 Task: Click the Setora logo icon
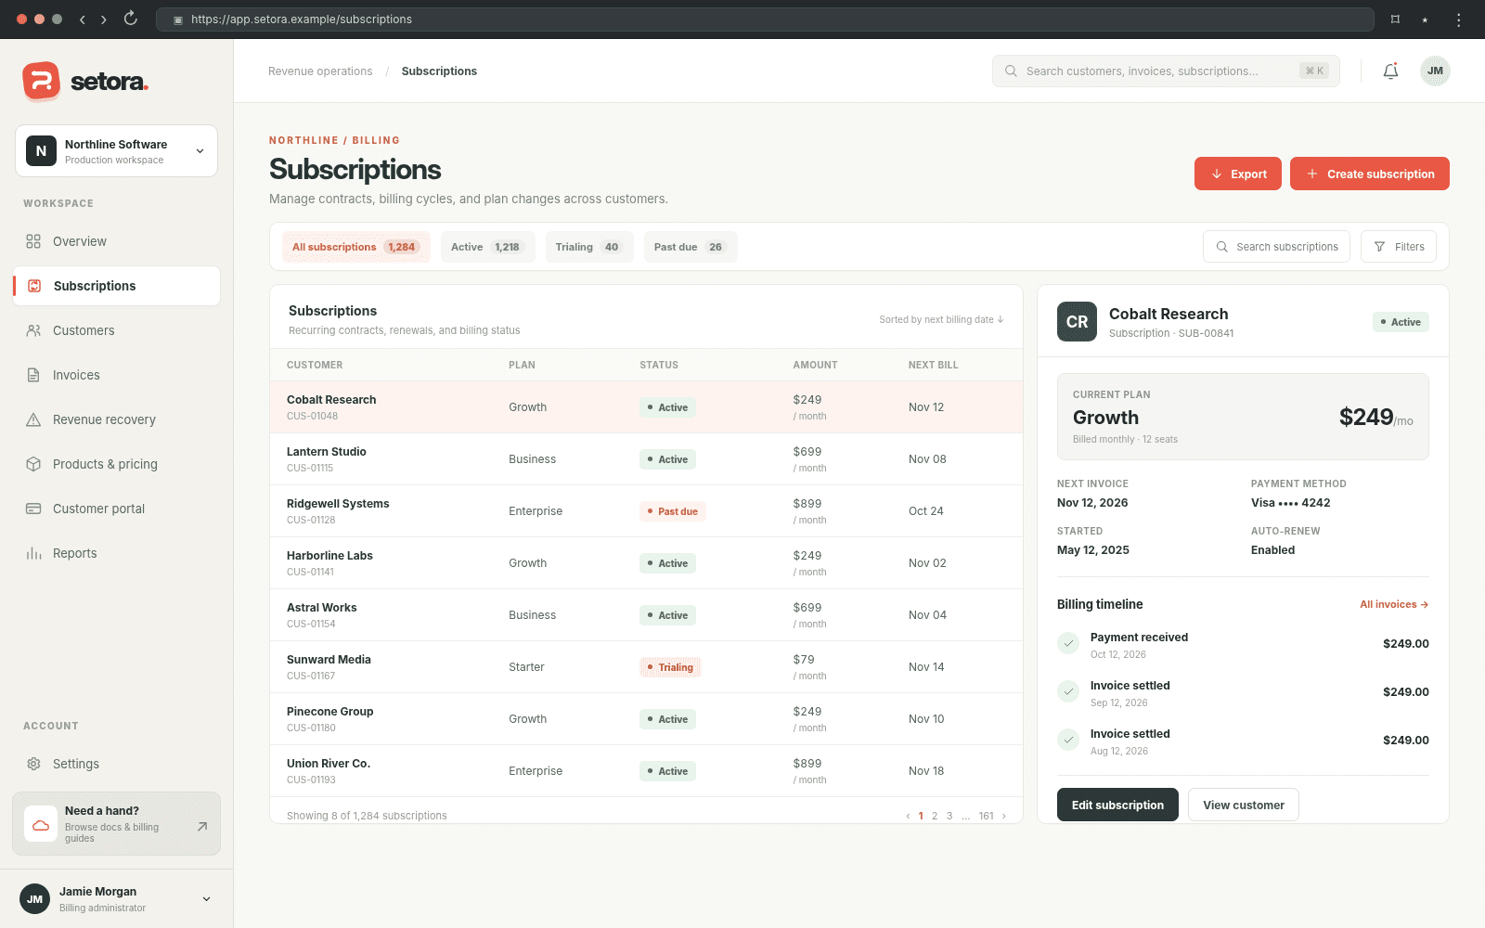pyautogui.click(x=41, y=82)
